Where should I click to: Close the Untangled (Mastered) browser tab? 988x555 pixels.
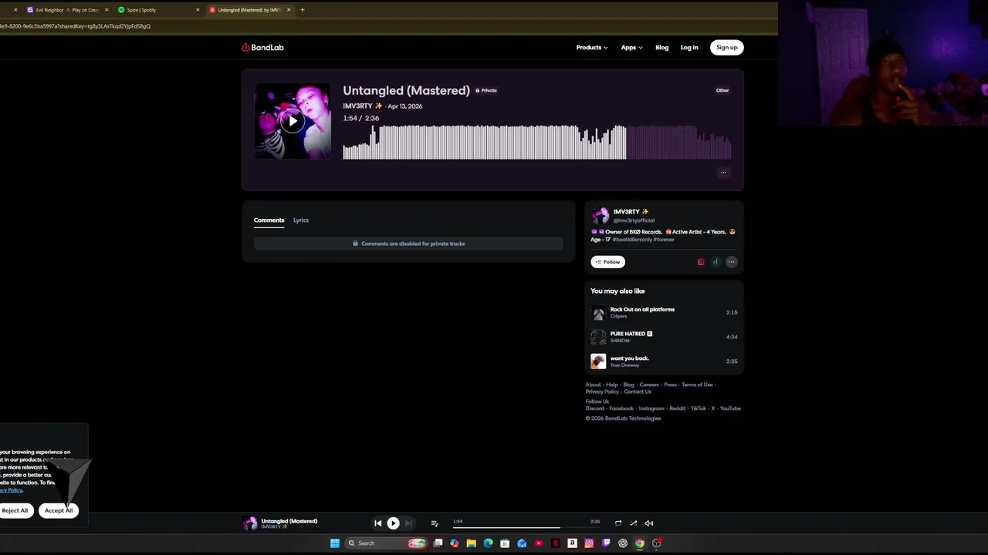click(x=289, y=10)
